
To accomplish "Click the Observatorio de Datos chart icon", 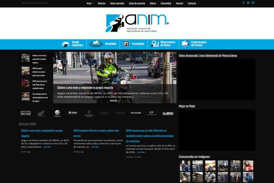I will 155,44.
